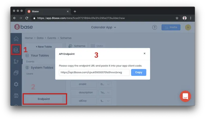The height and width of the screenshot is (119, 205).
Task: Open the stacked layers icon in sidebar
Action: (x=16, y=73)
